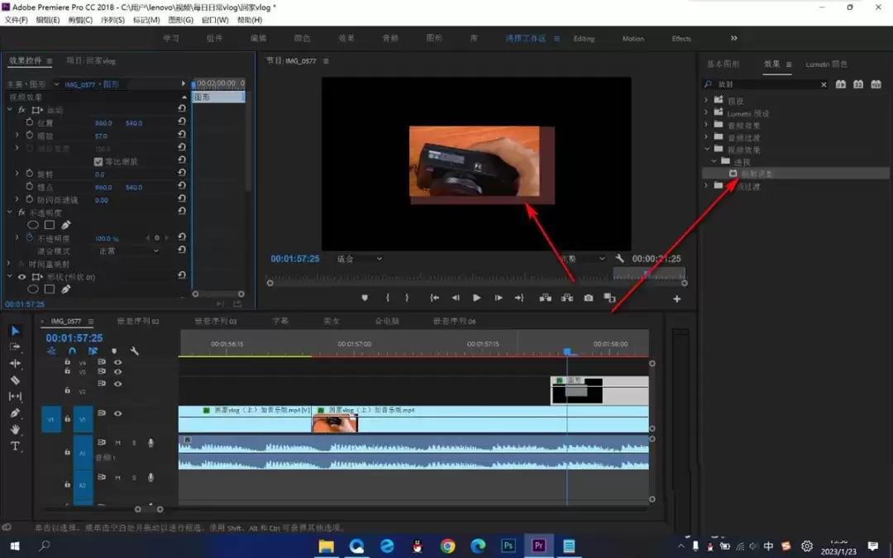Select the Hand tool
This screenshot has height=558, width=893.
tap(16, 429)
